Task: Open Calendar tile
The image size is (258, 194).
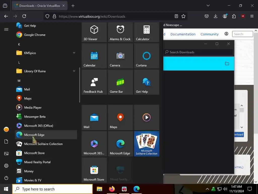Action: pyautogui.click(x=94, y=56)
